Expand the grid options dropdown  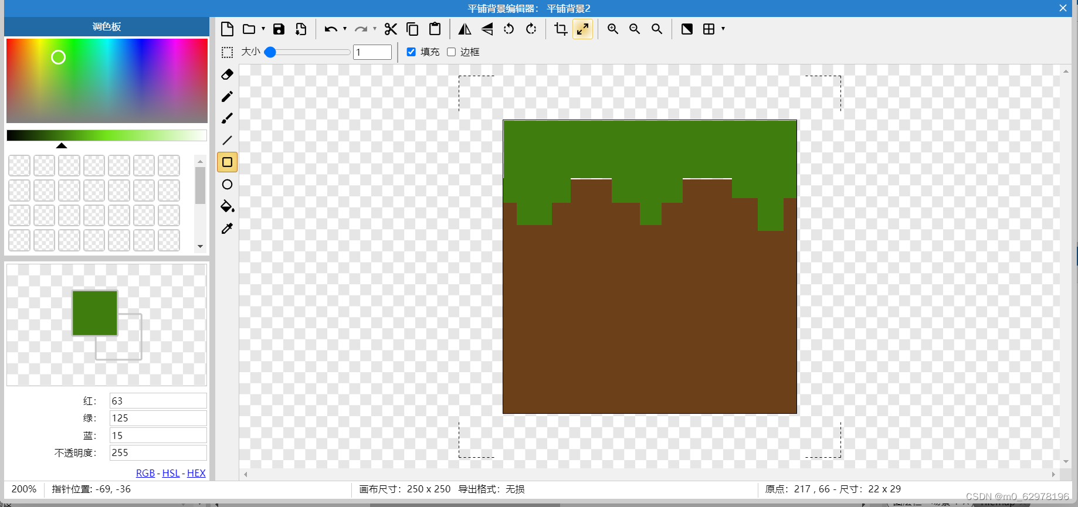coord(723,29)
